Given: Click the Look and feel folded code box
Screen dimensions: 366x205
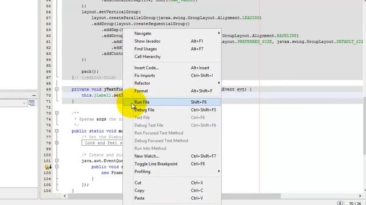Looking at the screenshot, I should click(x=102, y=143).
